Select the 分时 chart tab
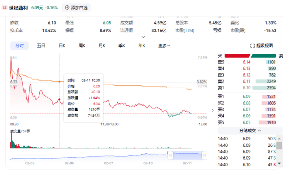The height and width of the screenshot is (170, 284). point(19,46)
